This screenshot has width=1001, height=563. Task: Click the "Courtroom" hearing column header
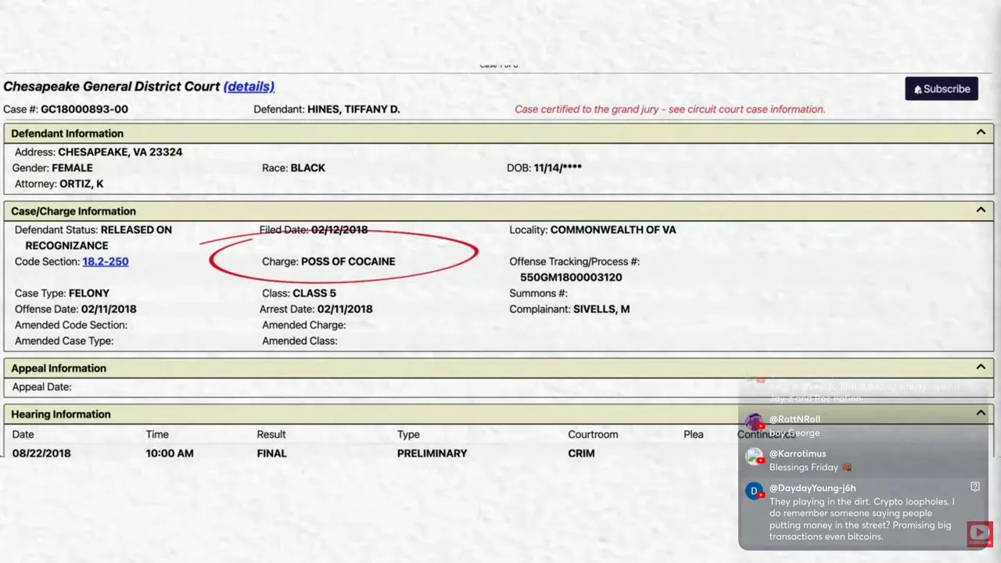coord(593,434)
